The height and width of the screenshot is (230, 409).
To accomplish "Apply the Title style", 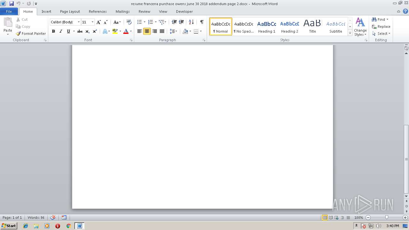I will pyautogui.click(x=313, y=27).
